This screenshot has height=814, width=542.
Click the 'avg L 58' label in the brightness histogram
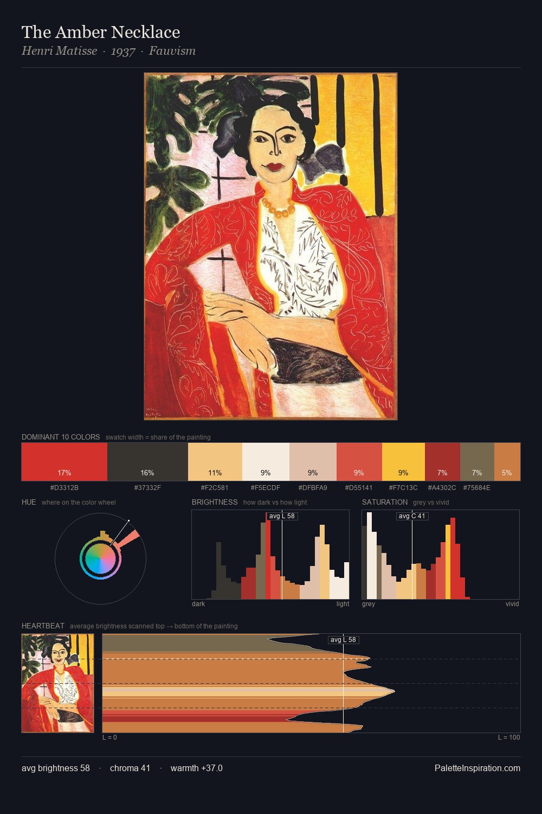(x=282, y=516)
